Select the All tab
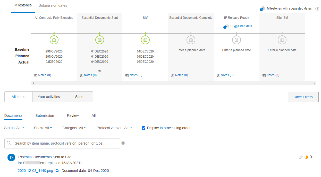The height and width of the screenshot is (177, 321). point(94,116)
